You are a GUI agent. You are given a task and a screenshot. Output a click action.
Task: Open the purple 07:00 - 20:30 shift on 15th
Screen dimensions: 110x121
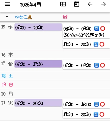coord(38,27)
